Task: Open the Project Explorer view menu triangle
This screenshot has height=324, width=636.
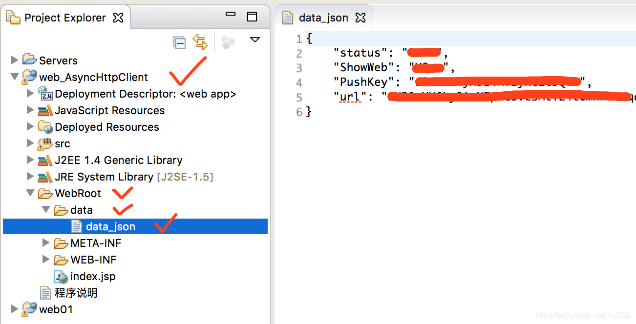Action: coord(255,40)
